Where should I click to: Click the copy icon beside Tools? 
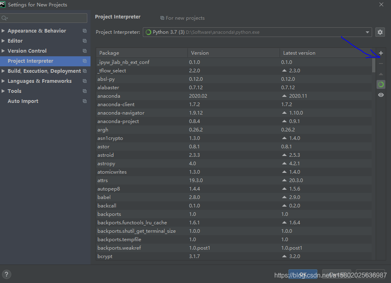84,91
